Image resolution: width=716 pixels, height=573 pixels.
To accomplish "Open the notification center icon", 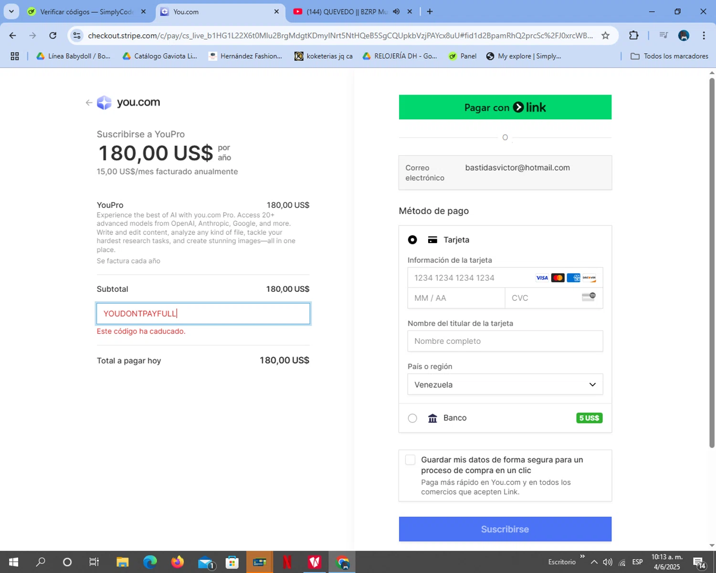I will coord(699,562).
